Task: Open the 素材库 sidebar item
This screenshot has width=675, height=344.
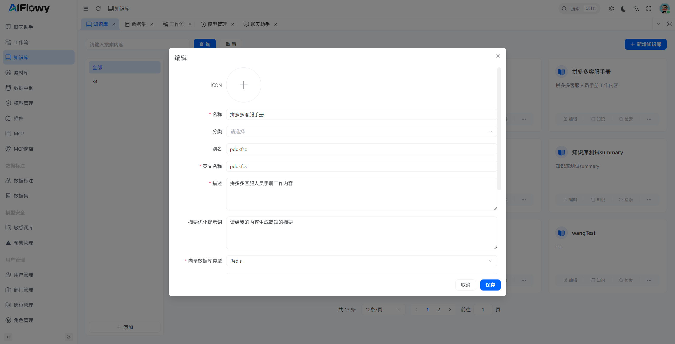Action: coord(21,73)
